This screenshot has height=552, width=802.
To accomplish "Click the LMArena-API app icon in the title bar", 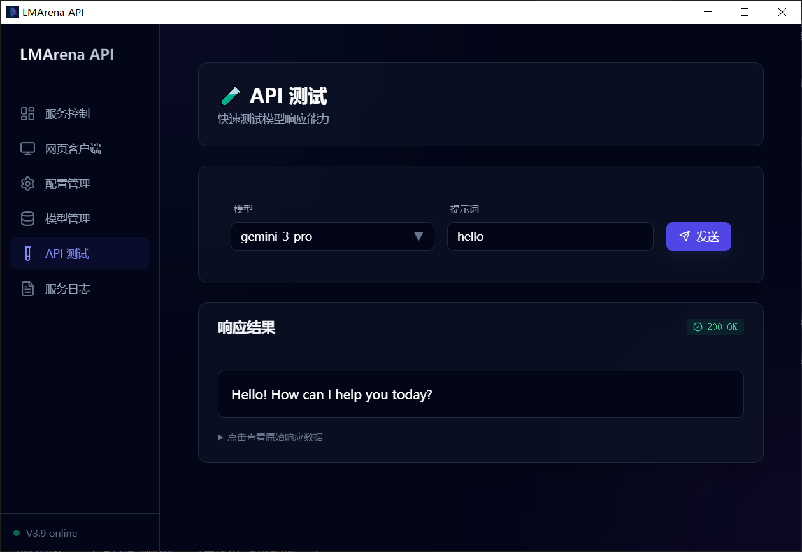I will [x=12, y=12].
